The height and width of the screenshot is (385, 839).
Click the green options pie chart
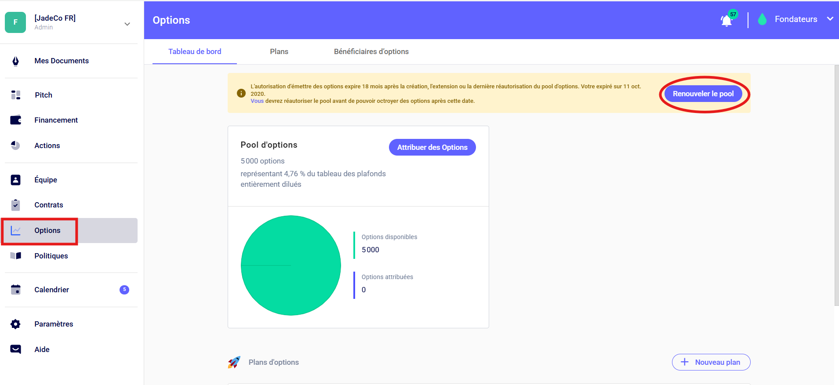(291, 265)
